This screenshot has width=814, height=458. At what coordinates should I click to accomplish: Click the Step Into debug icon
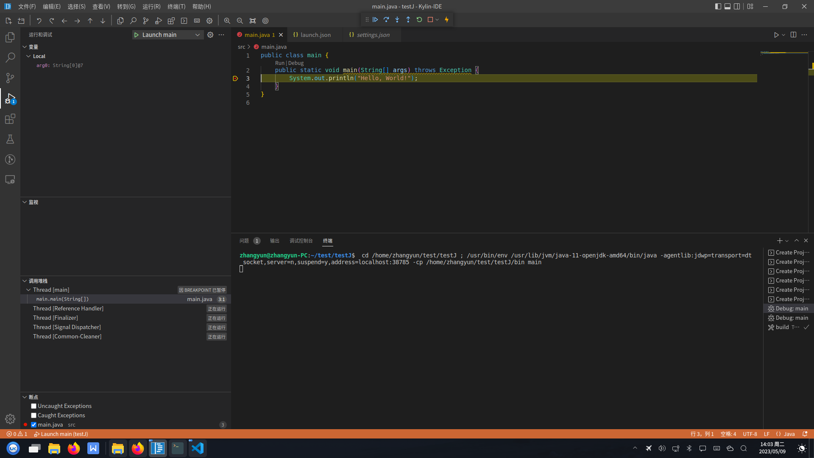[x=398, y=20]
